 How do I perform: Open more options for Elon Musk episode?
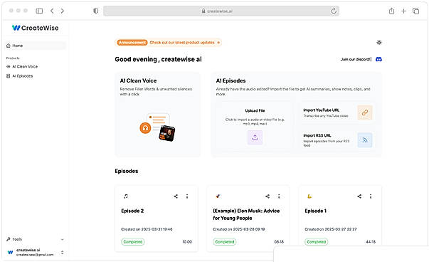point(279,197)
